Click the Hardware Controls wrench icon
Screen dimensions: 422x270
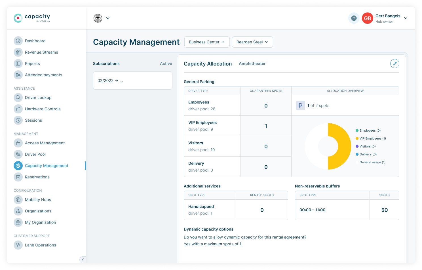(18, 109)
